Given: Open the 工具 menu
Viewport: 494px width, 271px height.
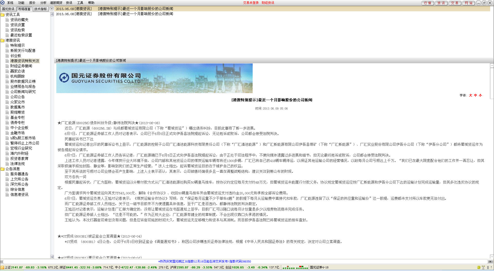Looking at the screenshot, I should [x=80, y=3].
